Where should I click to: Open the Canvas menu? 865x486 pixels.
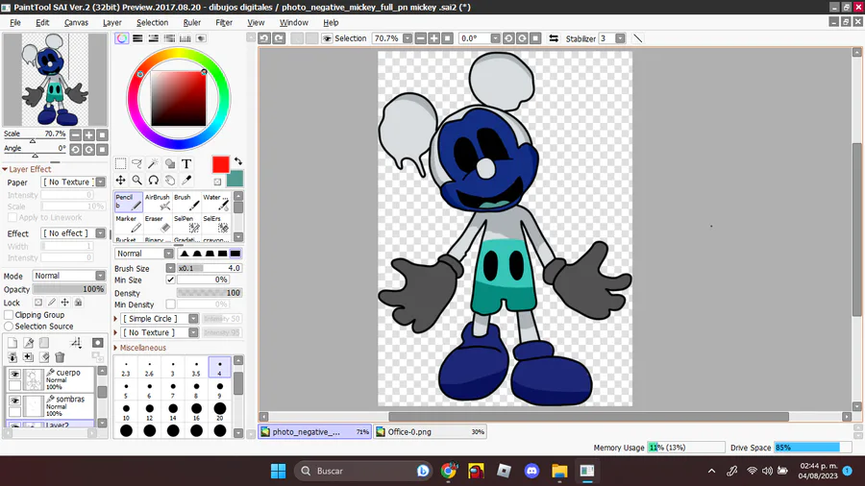[76, 23]
